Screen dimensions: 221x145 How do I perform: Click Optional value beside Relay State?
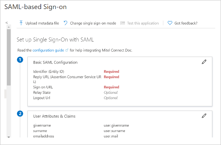coord(110,92)
